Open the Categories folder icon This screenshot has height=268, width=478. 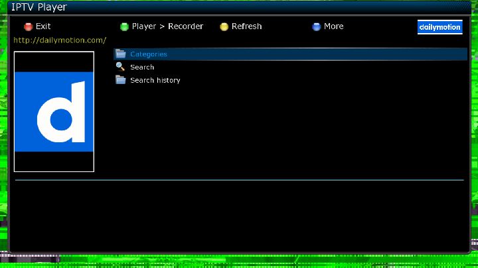[121, 54]
